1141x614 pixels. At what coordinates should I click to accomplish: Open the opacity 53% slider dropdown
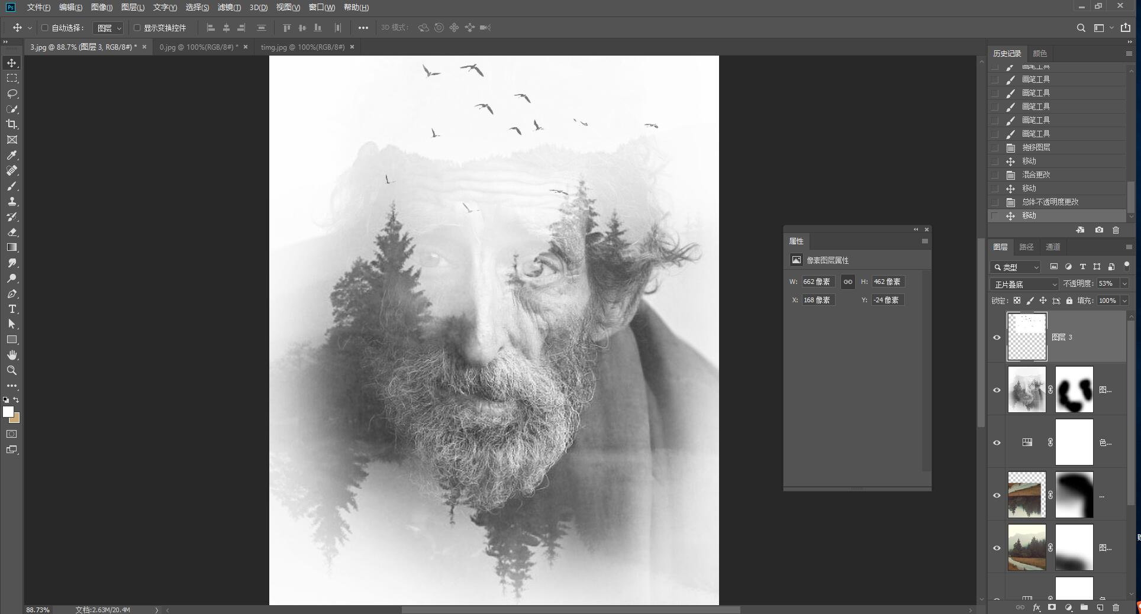[x=1124, y=284]
